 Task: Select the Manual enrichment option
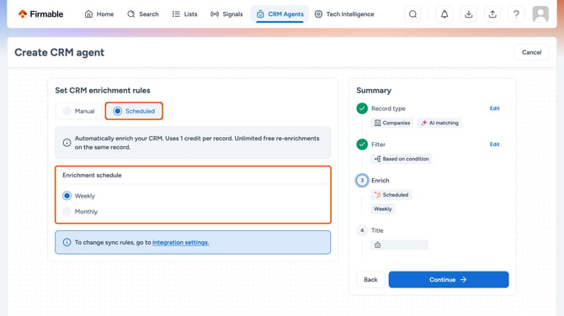(x=79, y=111)
